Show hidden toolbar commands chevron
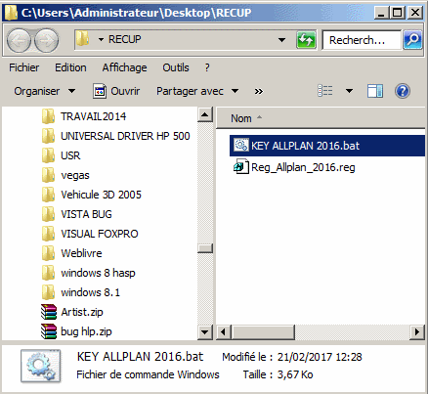This screenshot has width=428, height=394. coord(259,91)
